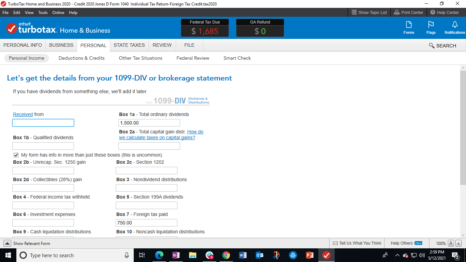Open the Windows Start menu
This screenshot has height=262, width=466.
[8, 255]
